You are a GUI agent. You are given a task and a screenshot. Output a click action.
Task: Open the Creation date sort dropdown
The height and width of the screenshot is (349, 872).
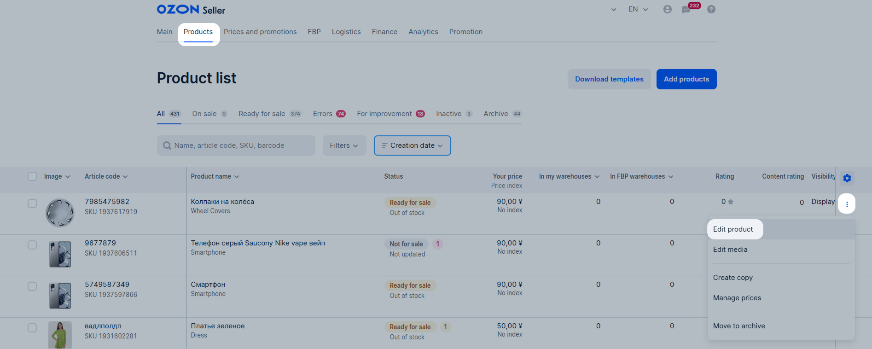(412, 145)
